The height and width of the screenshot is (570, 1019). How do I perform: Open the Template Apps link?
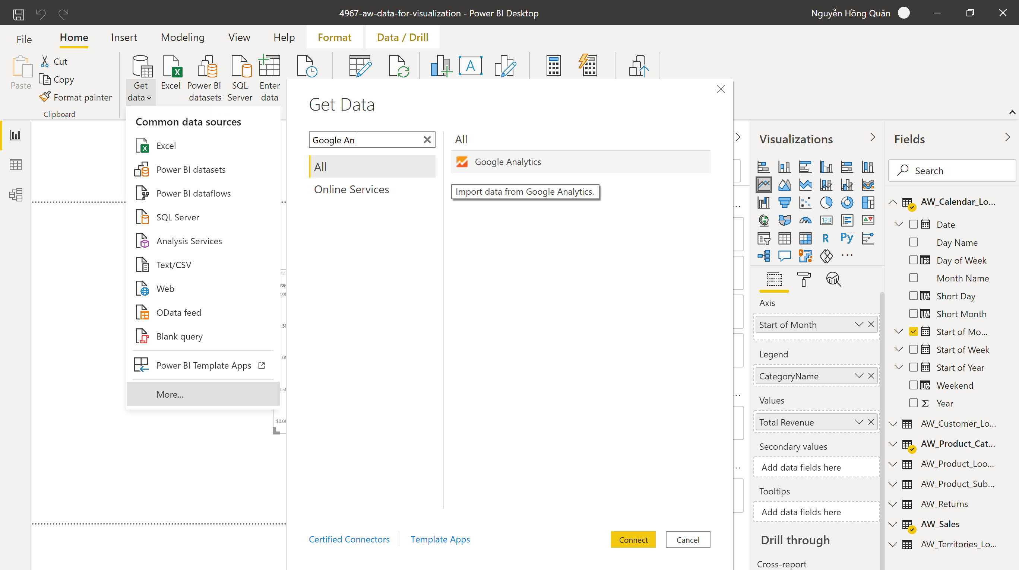440,539
